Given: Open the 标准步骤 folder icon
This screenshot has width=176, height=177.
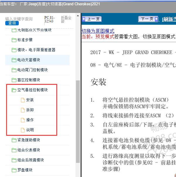Looking at the screenshot, I should (x=14, y=40).
